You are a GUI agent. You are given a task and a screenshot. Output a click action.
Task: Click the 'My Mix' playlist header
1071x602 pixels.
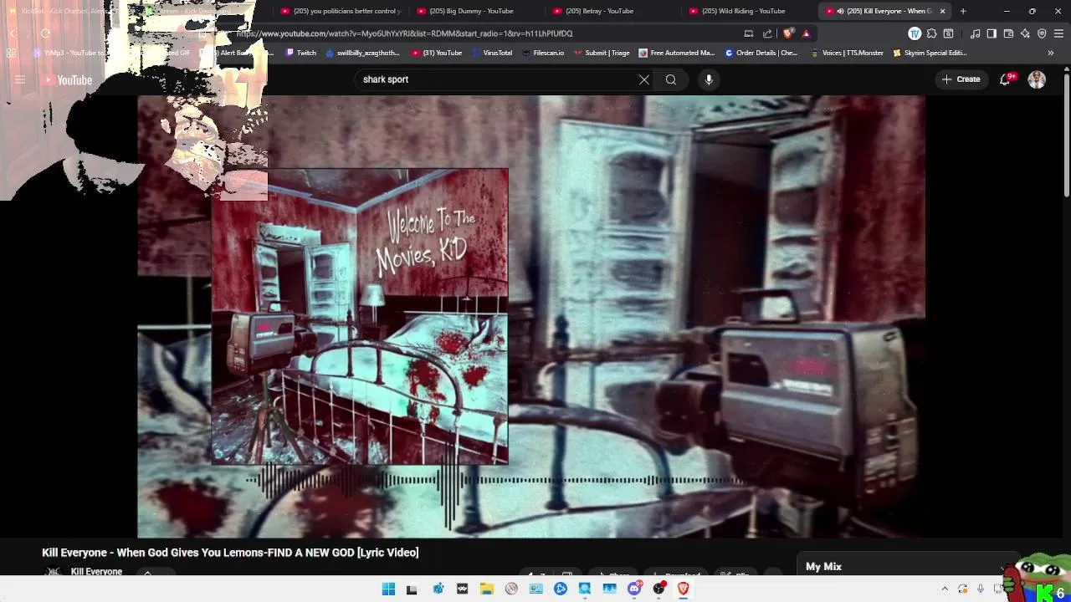pyautogui.click(x=823, y=566)
